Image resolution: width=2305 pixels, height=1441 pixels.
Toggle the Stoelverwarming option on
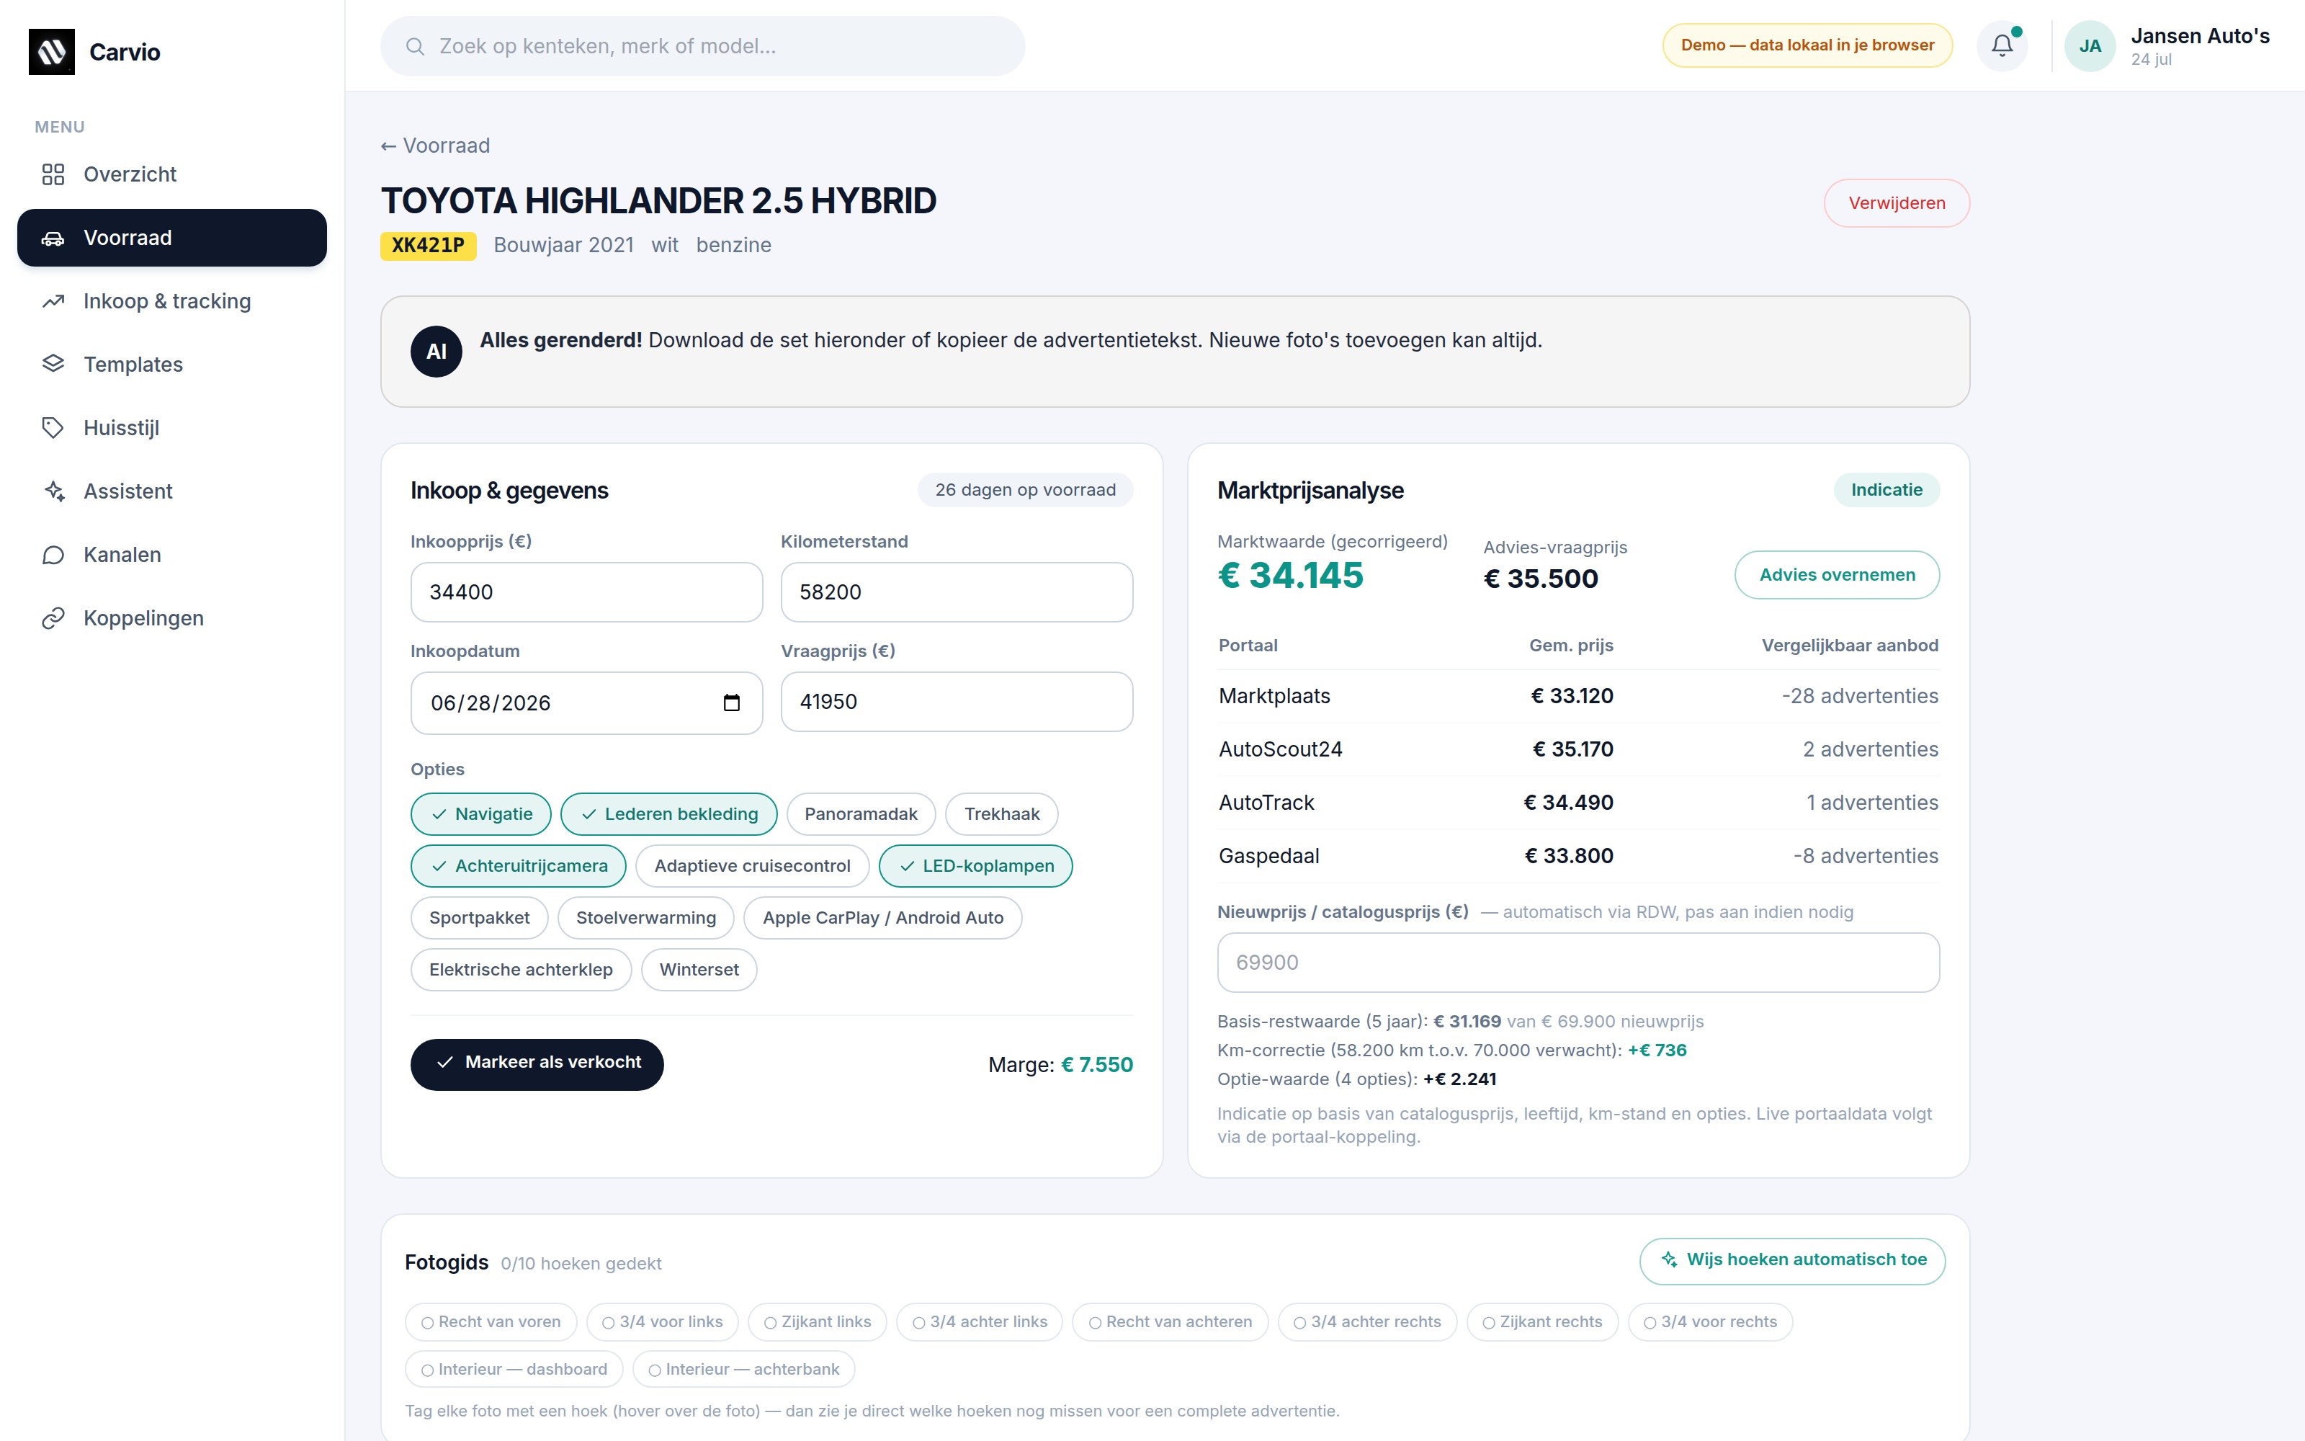click(x=646, y=918)
